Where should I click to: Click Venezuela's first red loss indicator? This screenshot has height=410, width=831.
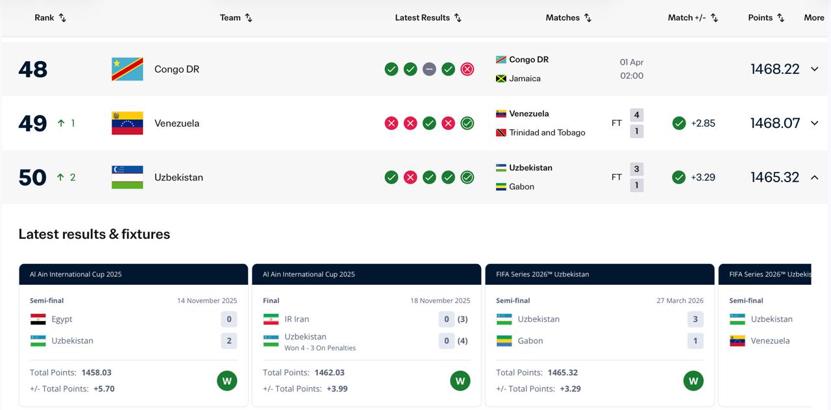pos(391,123)
